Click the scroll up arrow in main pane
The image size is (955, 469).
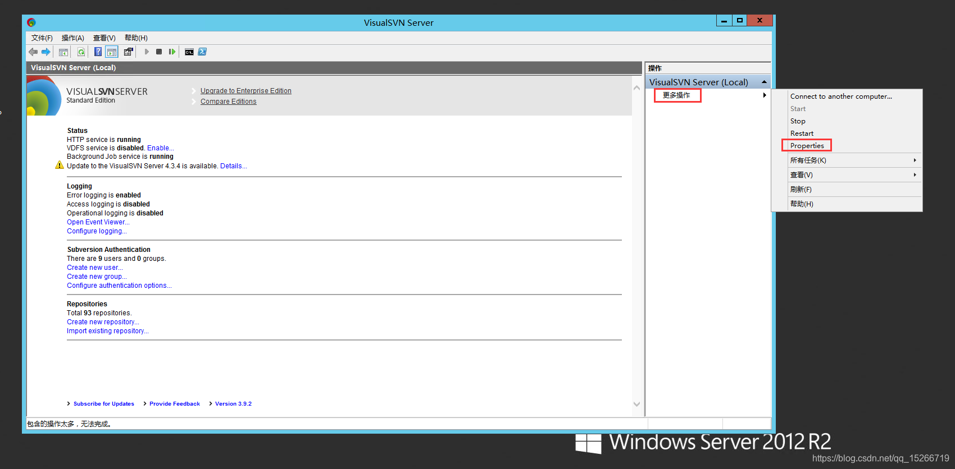point(636,88)
